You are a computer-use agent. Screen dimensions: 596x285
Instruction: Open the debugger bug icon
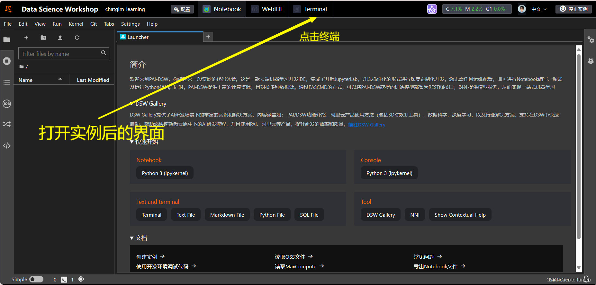click(x=591, y=61)
